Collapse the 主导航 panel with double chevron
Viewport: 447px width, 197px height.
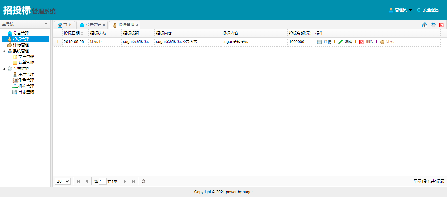(46, 24)
